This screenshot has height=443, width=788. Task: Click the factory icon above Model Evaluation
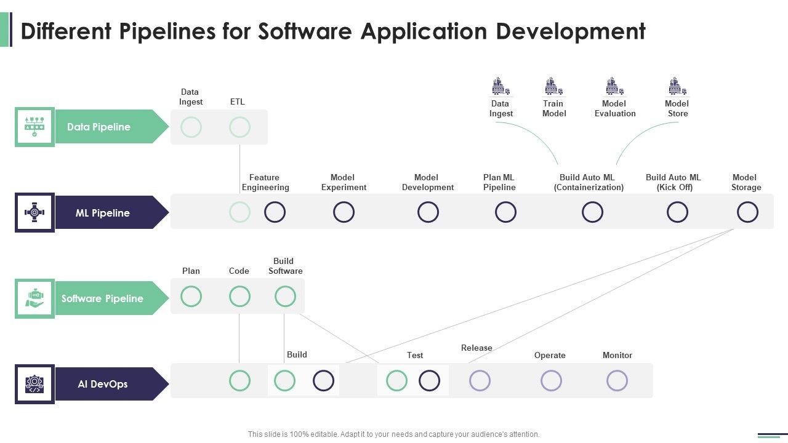(x=614, y=87)
